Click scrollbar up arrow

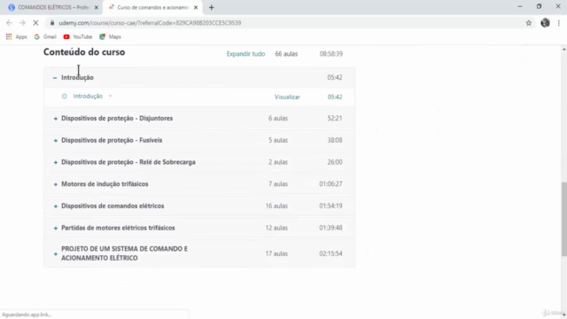point(563,49)
